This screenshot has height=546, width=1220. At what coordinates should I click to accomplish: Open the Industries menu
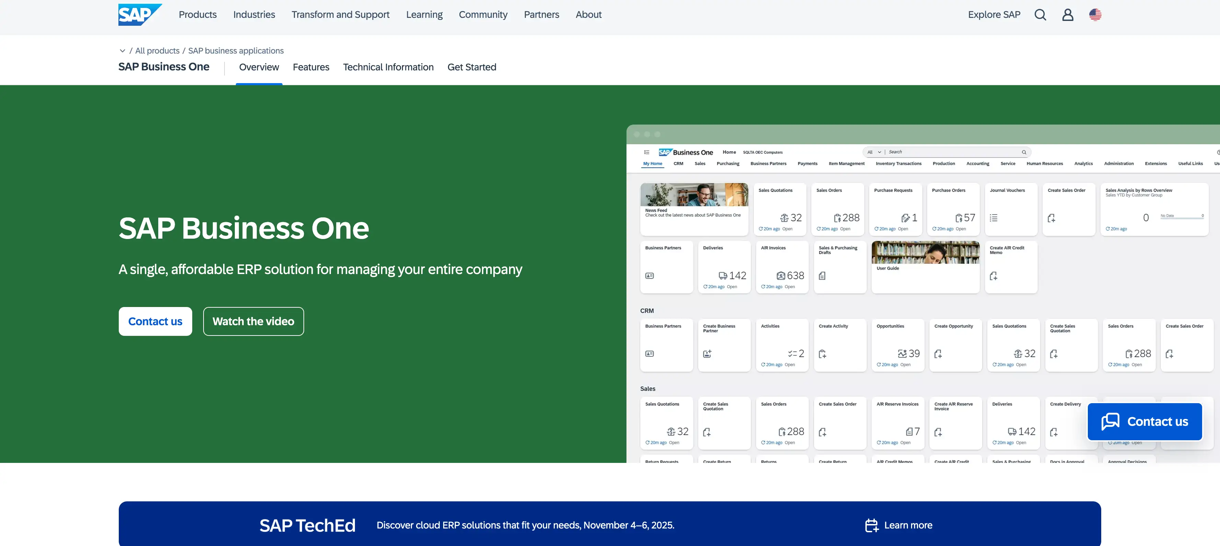tap(254, 15)
